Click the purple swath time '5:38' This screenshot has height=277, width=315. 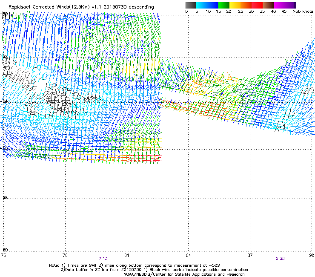280,259
